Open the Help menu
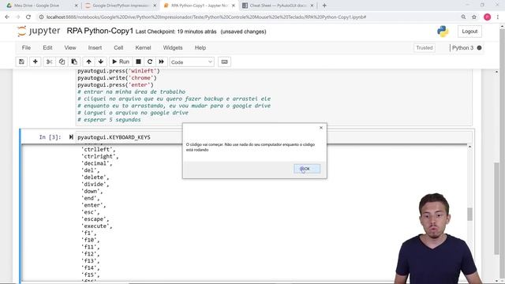 pos(200,47)
